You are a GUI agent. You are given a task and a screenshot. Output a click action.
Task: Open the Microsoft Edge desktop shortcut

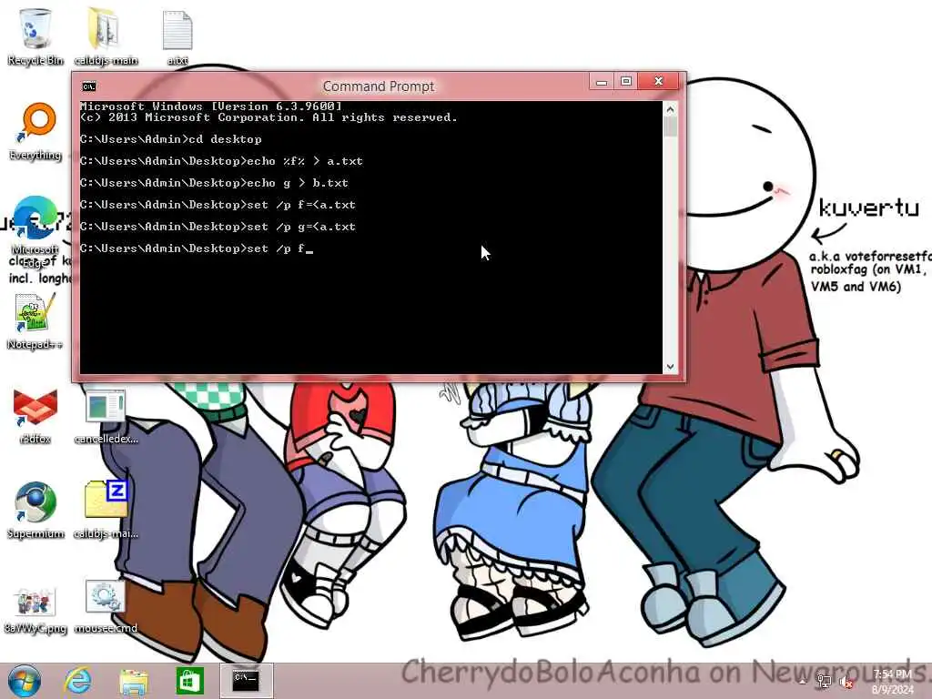click(35, 232)
